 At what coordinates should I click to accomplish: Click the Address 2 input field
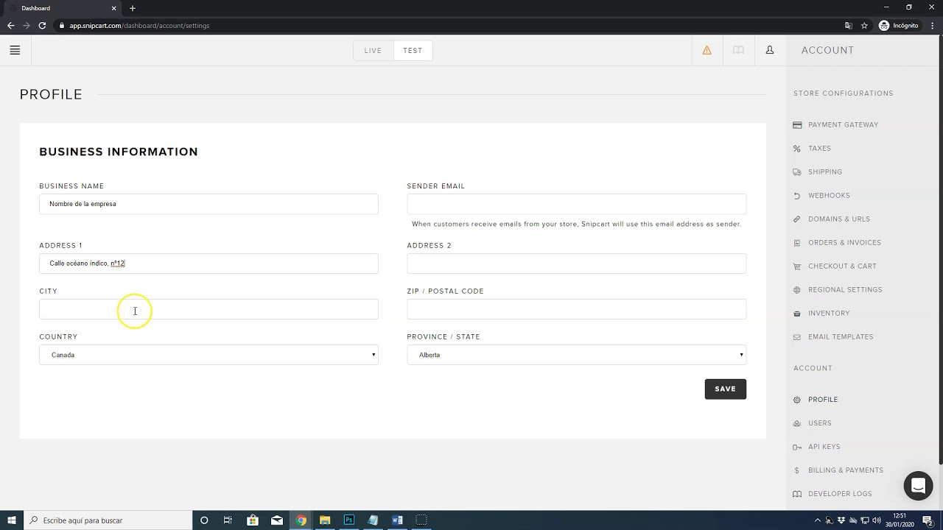tap(576, 264)
